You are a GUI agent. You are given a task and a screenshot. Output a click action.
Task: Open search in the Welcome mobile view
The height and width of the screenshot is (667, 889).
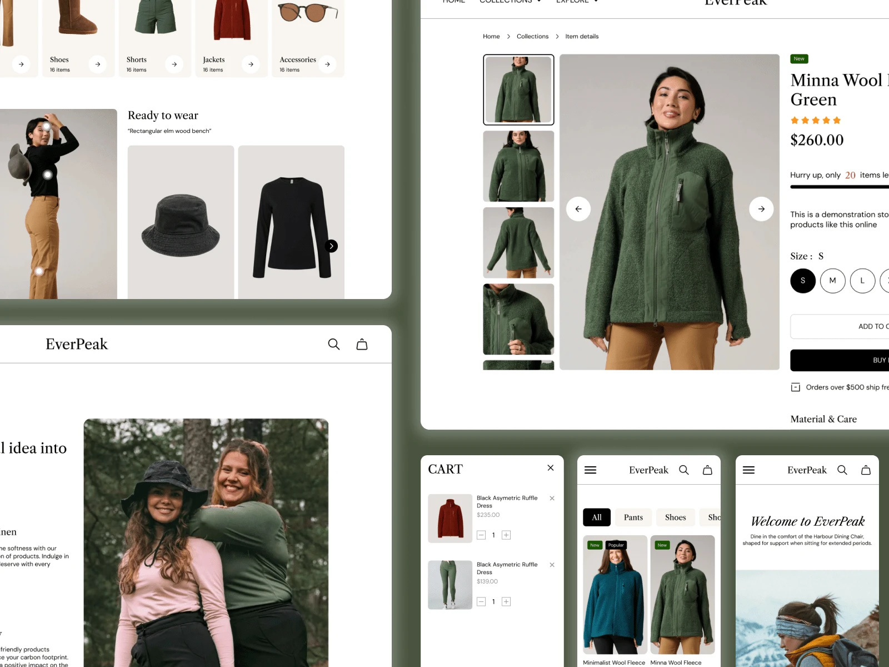[x=842, y=470]
